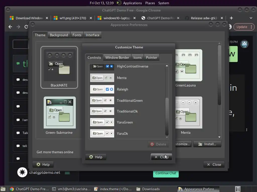Select the BlackMATE theme thumbnail
The width and height of the screenshot is (257, 192).
[x=59, y=67]
